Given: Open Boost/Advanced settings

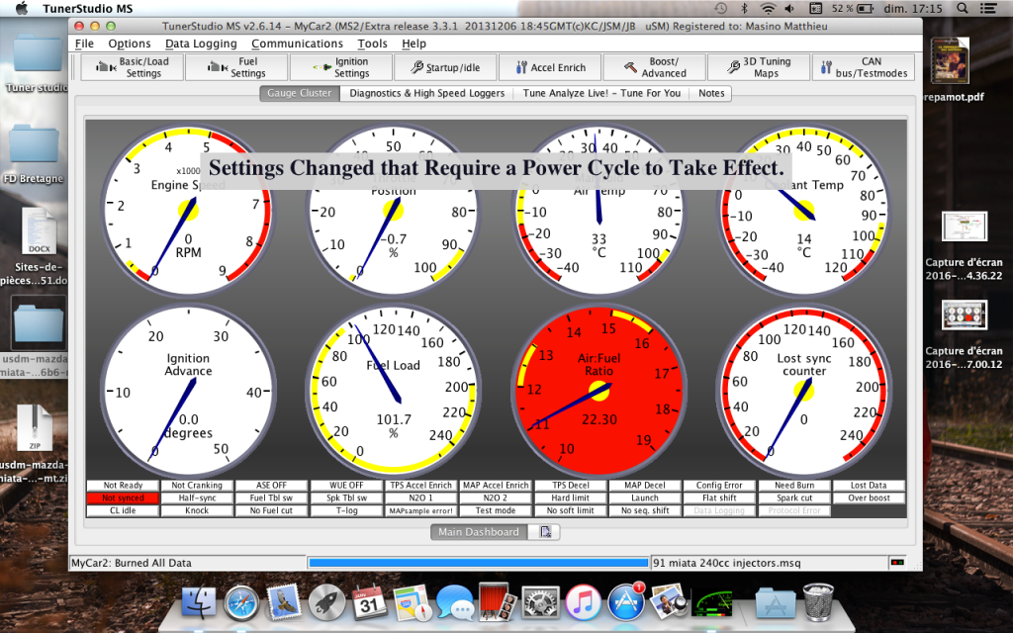Looking at the screenshot, I should [655, 67].
